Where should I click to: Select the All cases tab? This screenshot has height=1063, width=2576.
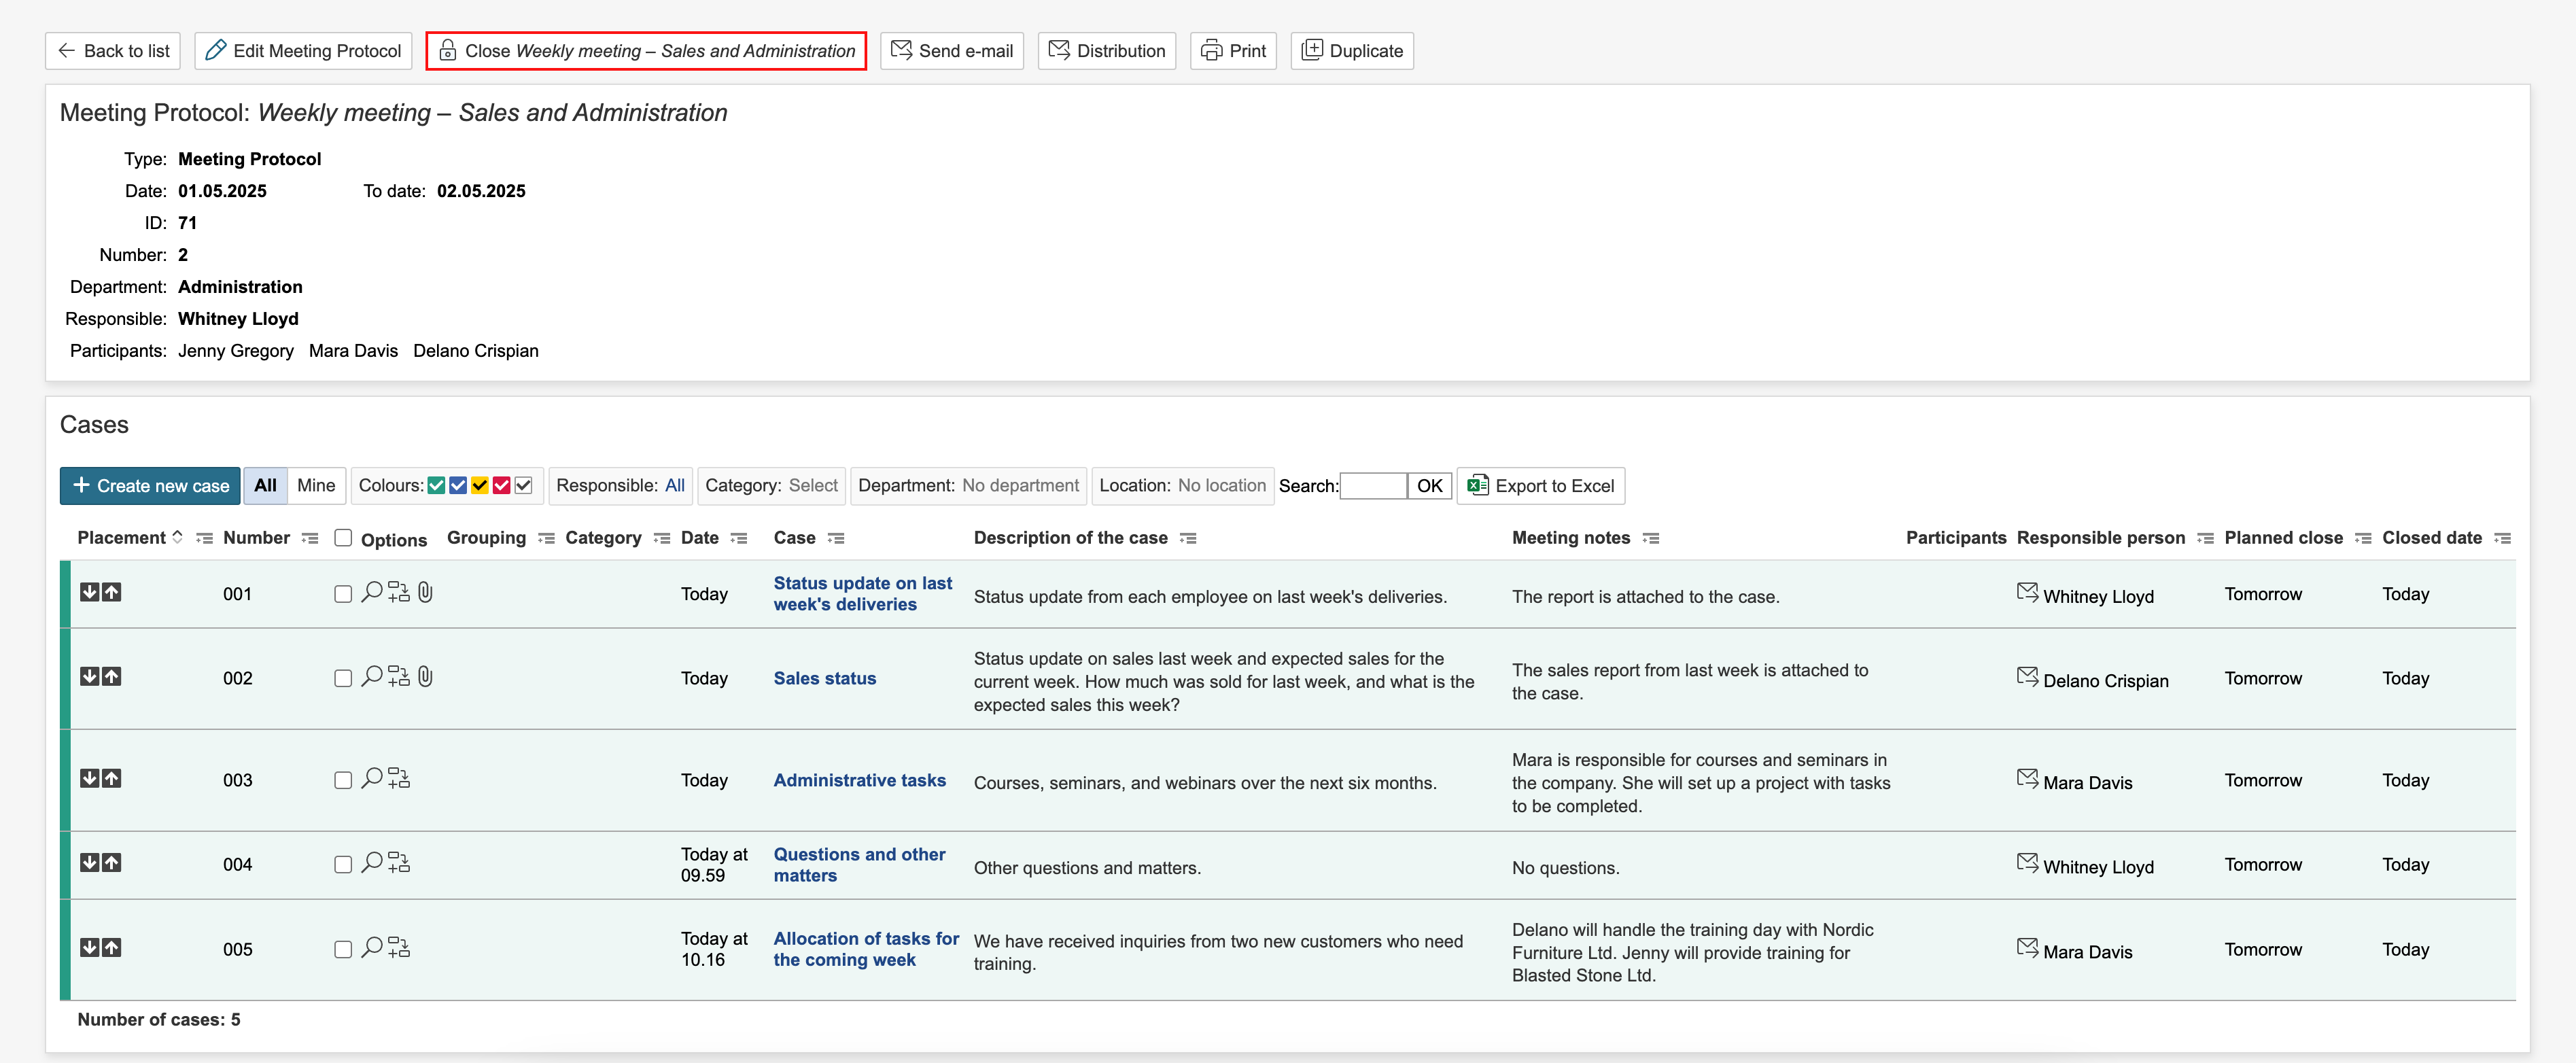(x=265, y=485)
